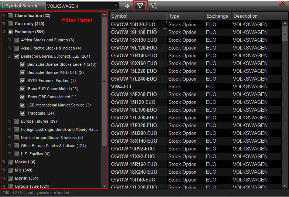
Task: Check the Month (331) checkbox
Action: [10, 178]
